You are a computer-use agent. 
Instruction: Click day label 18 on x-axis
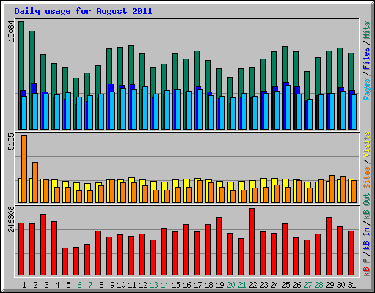209,285
